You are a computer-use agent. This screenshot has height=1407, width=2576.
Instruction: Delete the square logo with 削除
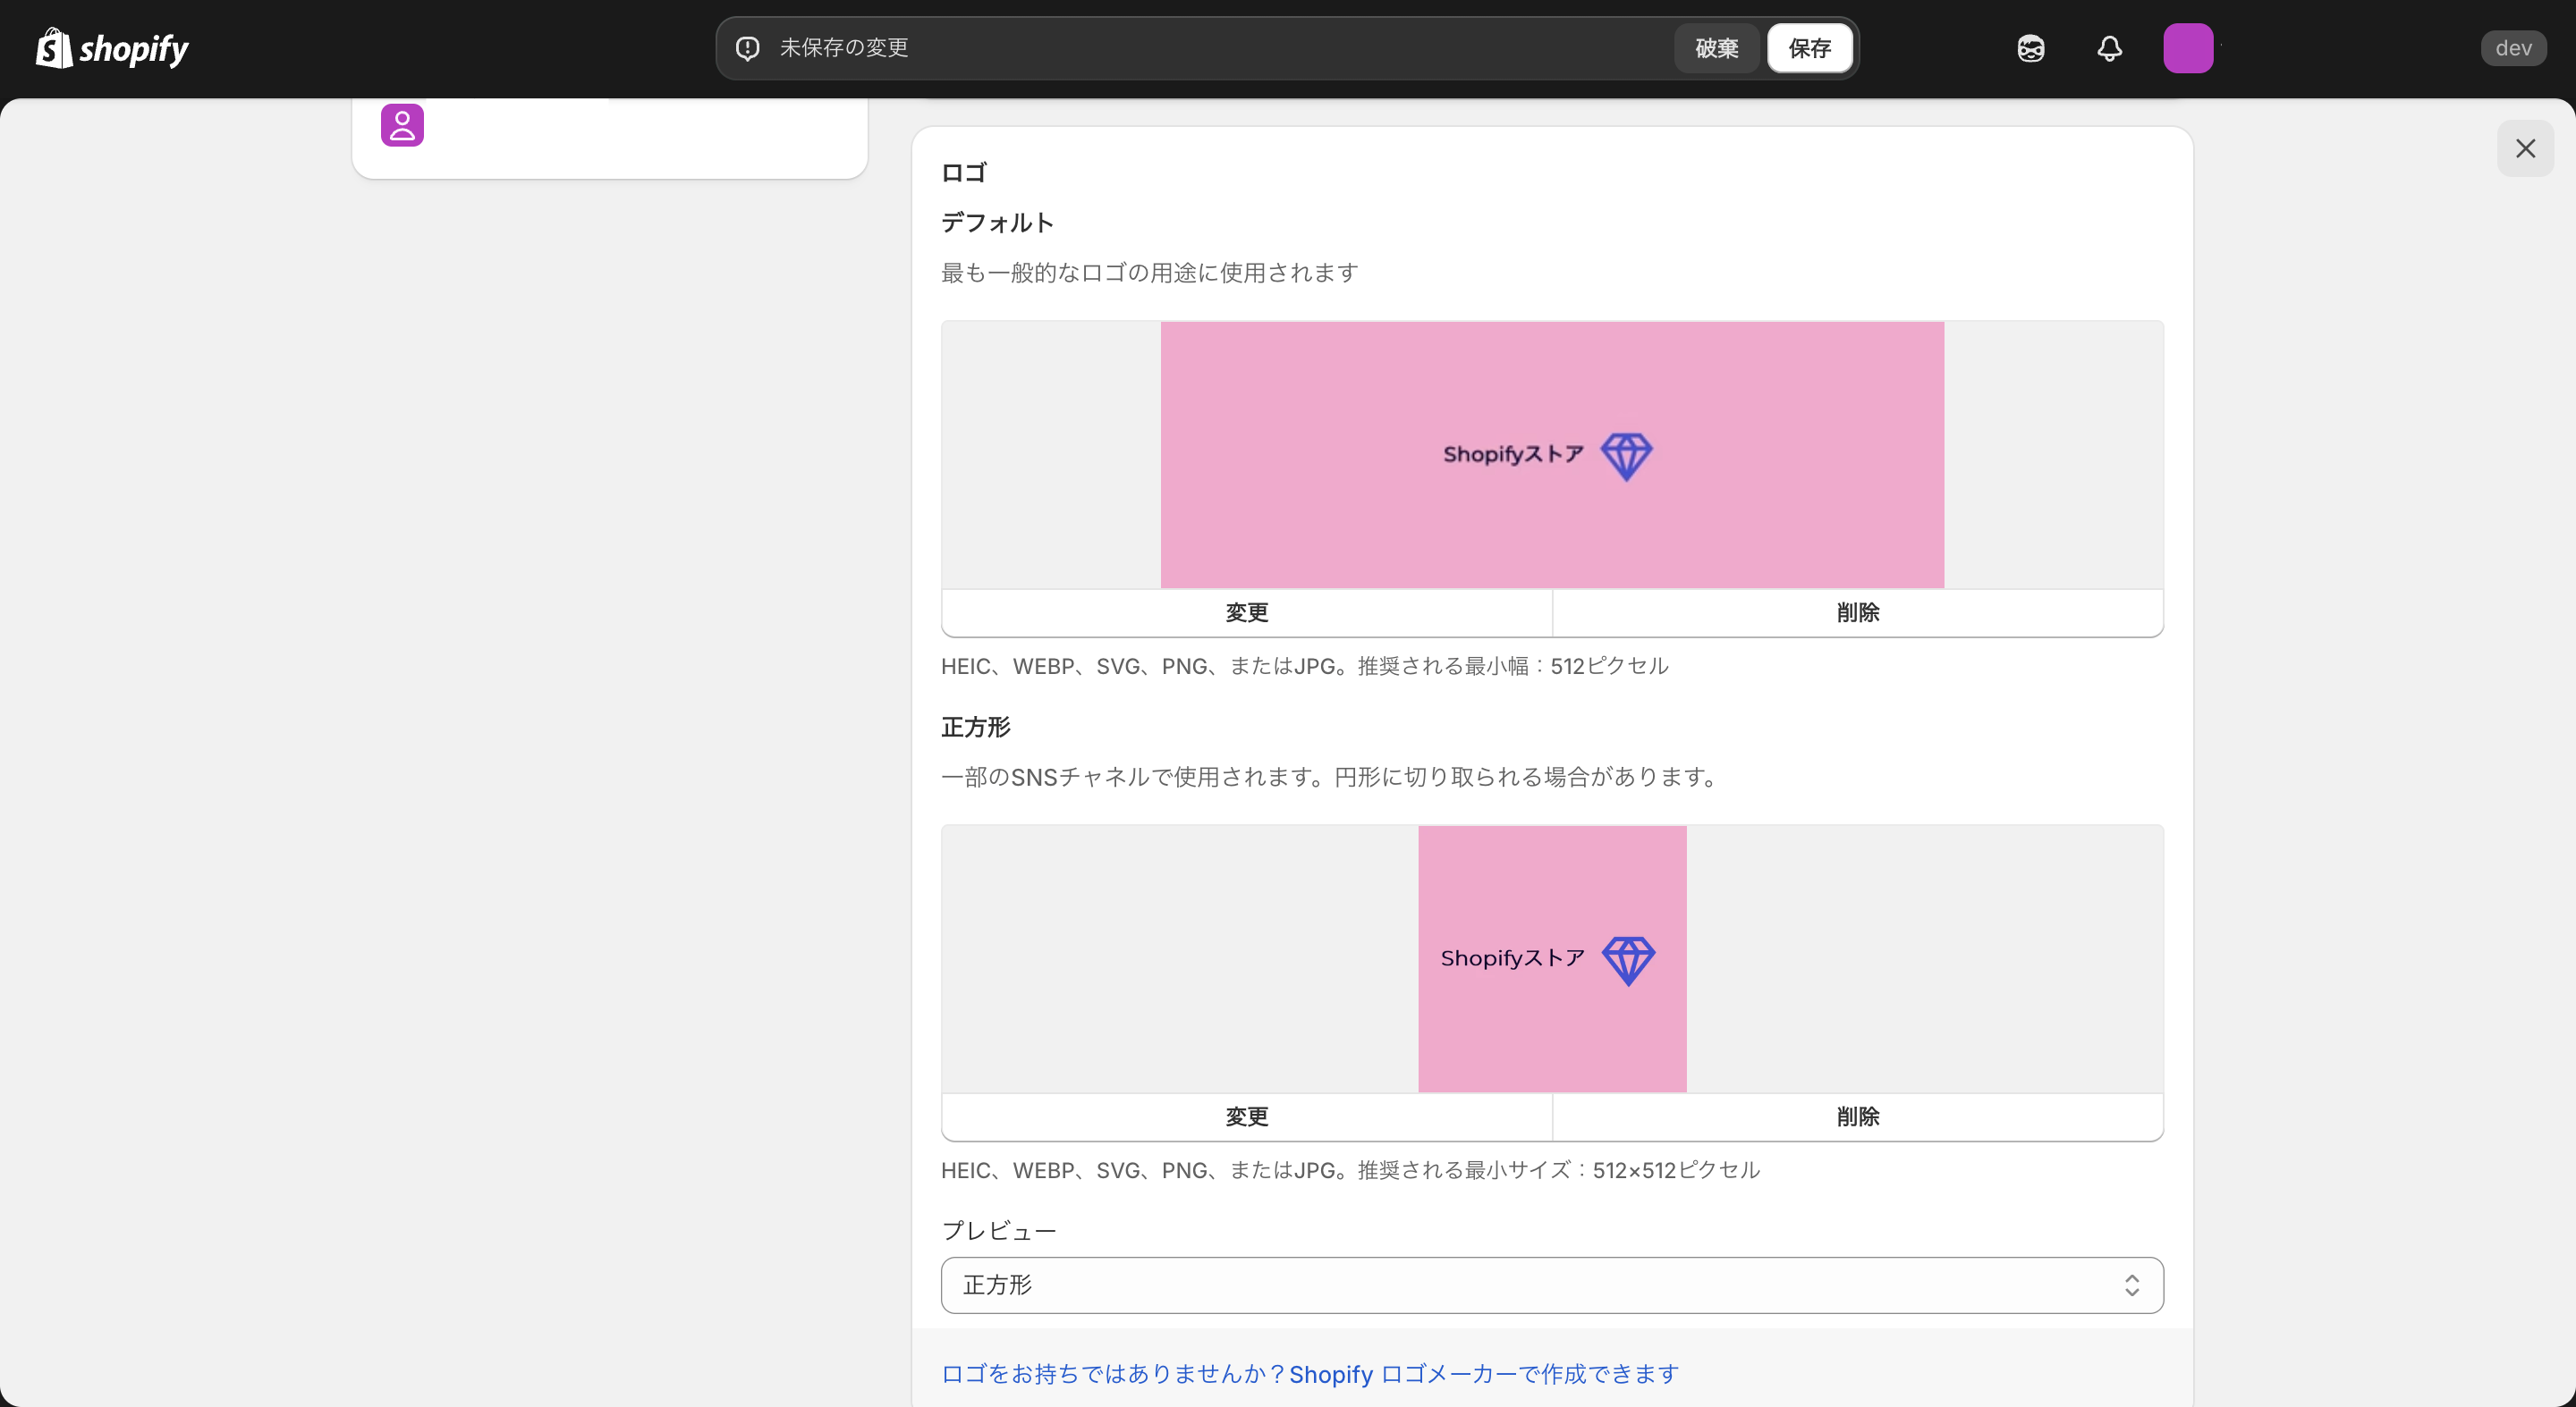tap(1857, 1116)
